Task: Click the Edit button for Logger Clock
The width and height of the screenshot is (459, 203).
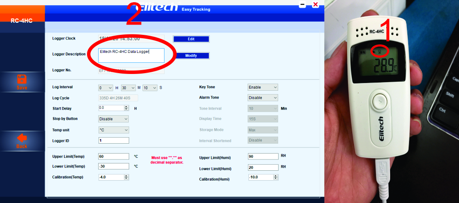Action: tap(191, 39)
